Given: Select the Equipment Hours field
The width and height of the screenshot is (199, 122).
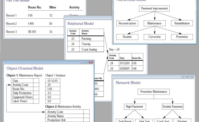Looking at the screenshot, I should click(25, 97).
